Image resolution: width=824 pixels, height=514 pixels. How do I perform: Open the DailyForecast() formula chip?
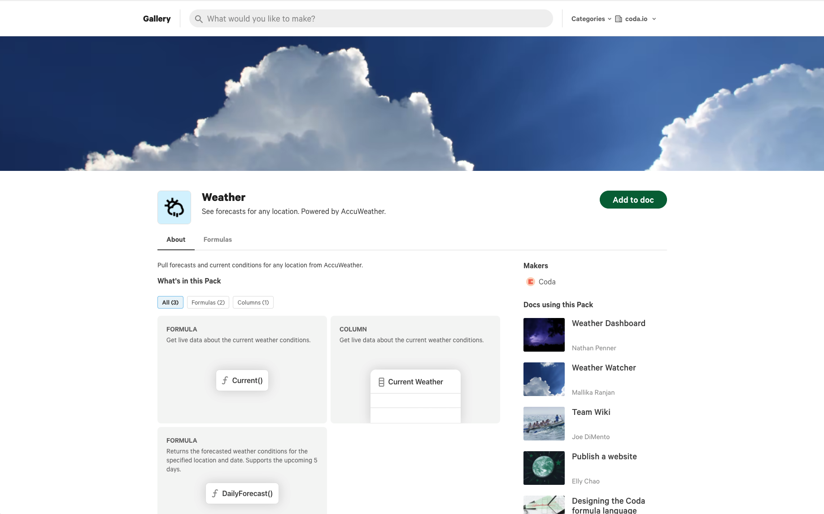tap(242, 493)
